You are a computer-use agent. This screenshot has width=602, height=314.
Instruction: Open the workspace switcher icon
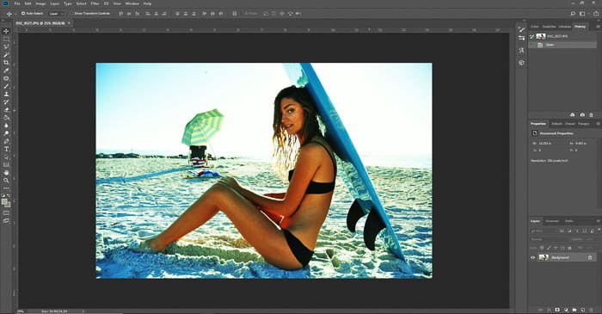pyautogui.click(x=583, y=14)
